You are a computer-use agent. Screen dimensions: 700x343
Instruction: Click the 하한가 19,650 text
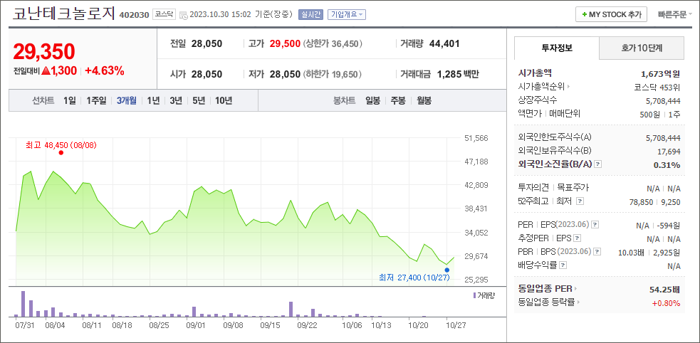(x=333, y=75)
